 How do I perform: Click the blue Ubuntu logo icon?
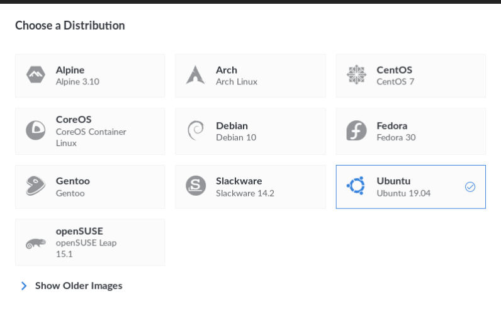coord(356,185)
